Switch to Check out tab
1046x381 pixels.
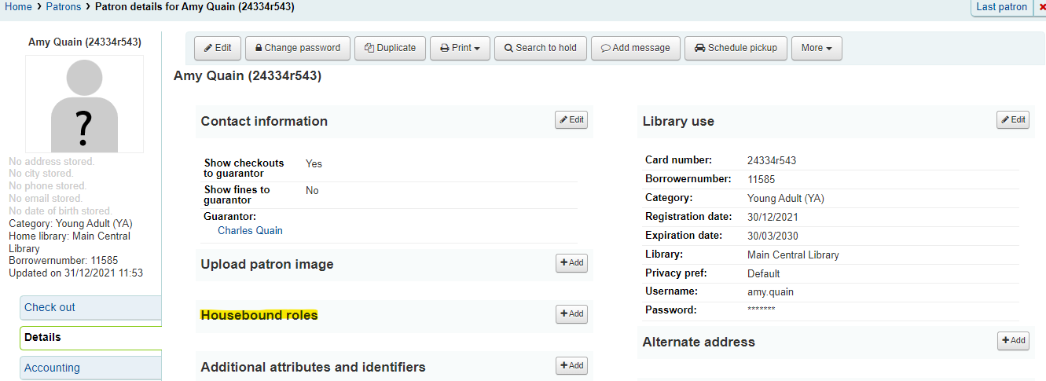coord(90,307)
